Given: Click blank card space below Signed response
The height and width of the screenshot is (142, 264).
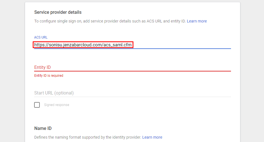Looking at the screenshot, I should pyautogui.click(x=133, y=117).
